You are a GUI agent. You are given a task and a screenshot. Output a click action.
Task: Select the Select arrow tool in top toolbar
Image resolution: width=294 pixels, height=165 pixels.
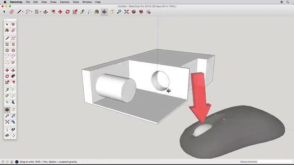[4, 12]
